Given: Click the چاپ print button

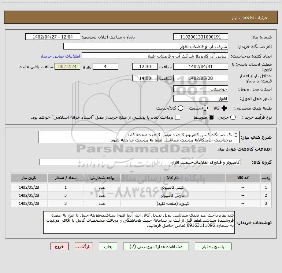Looking at the screenshot, I should click(108, 247).
